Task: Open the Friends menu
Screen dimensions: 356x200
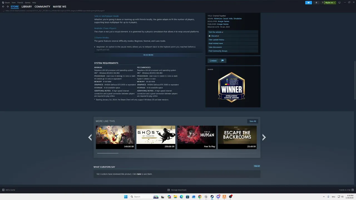Action: 20,2
